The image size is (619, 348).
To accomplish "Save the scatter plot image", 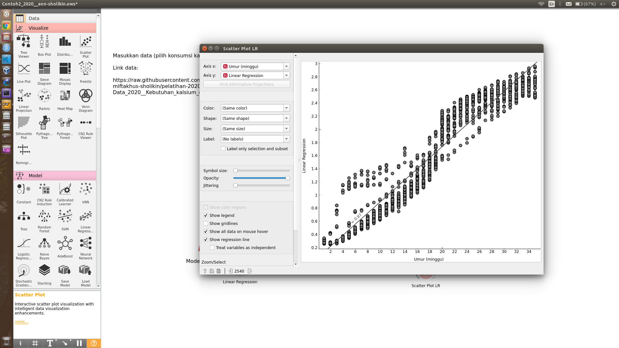I will pos(212,271).
